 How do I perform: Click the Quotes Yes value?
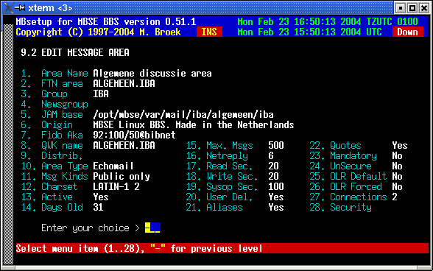400,146
